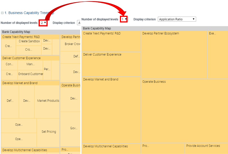Screen dimensions: 228x154
Task: Select the Set Pricing capability tile
Action: (x=49, y=132)
